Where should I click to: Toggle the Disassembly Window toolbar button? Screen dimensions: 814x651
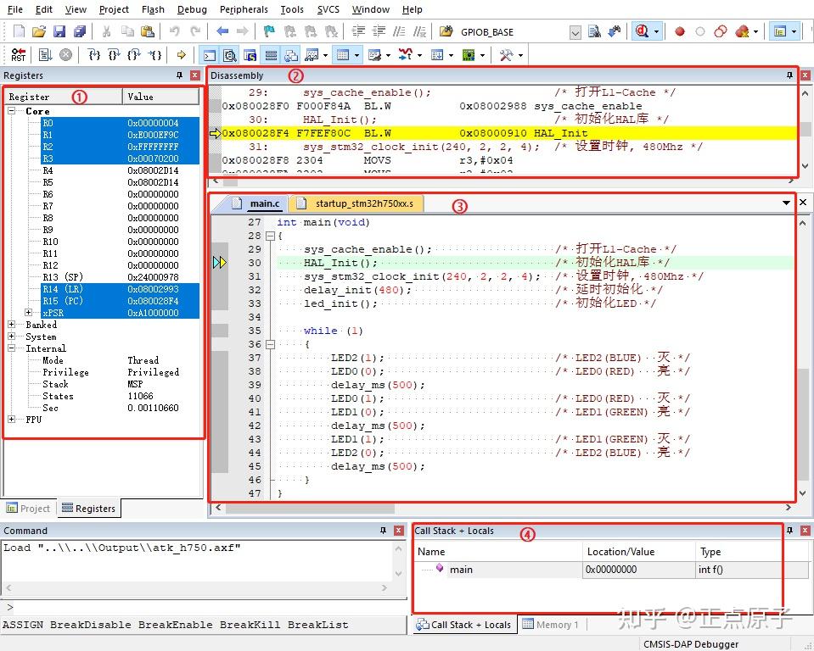click(229, 55)
